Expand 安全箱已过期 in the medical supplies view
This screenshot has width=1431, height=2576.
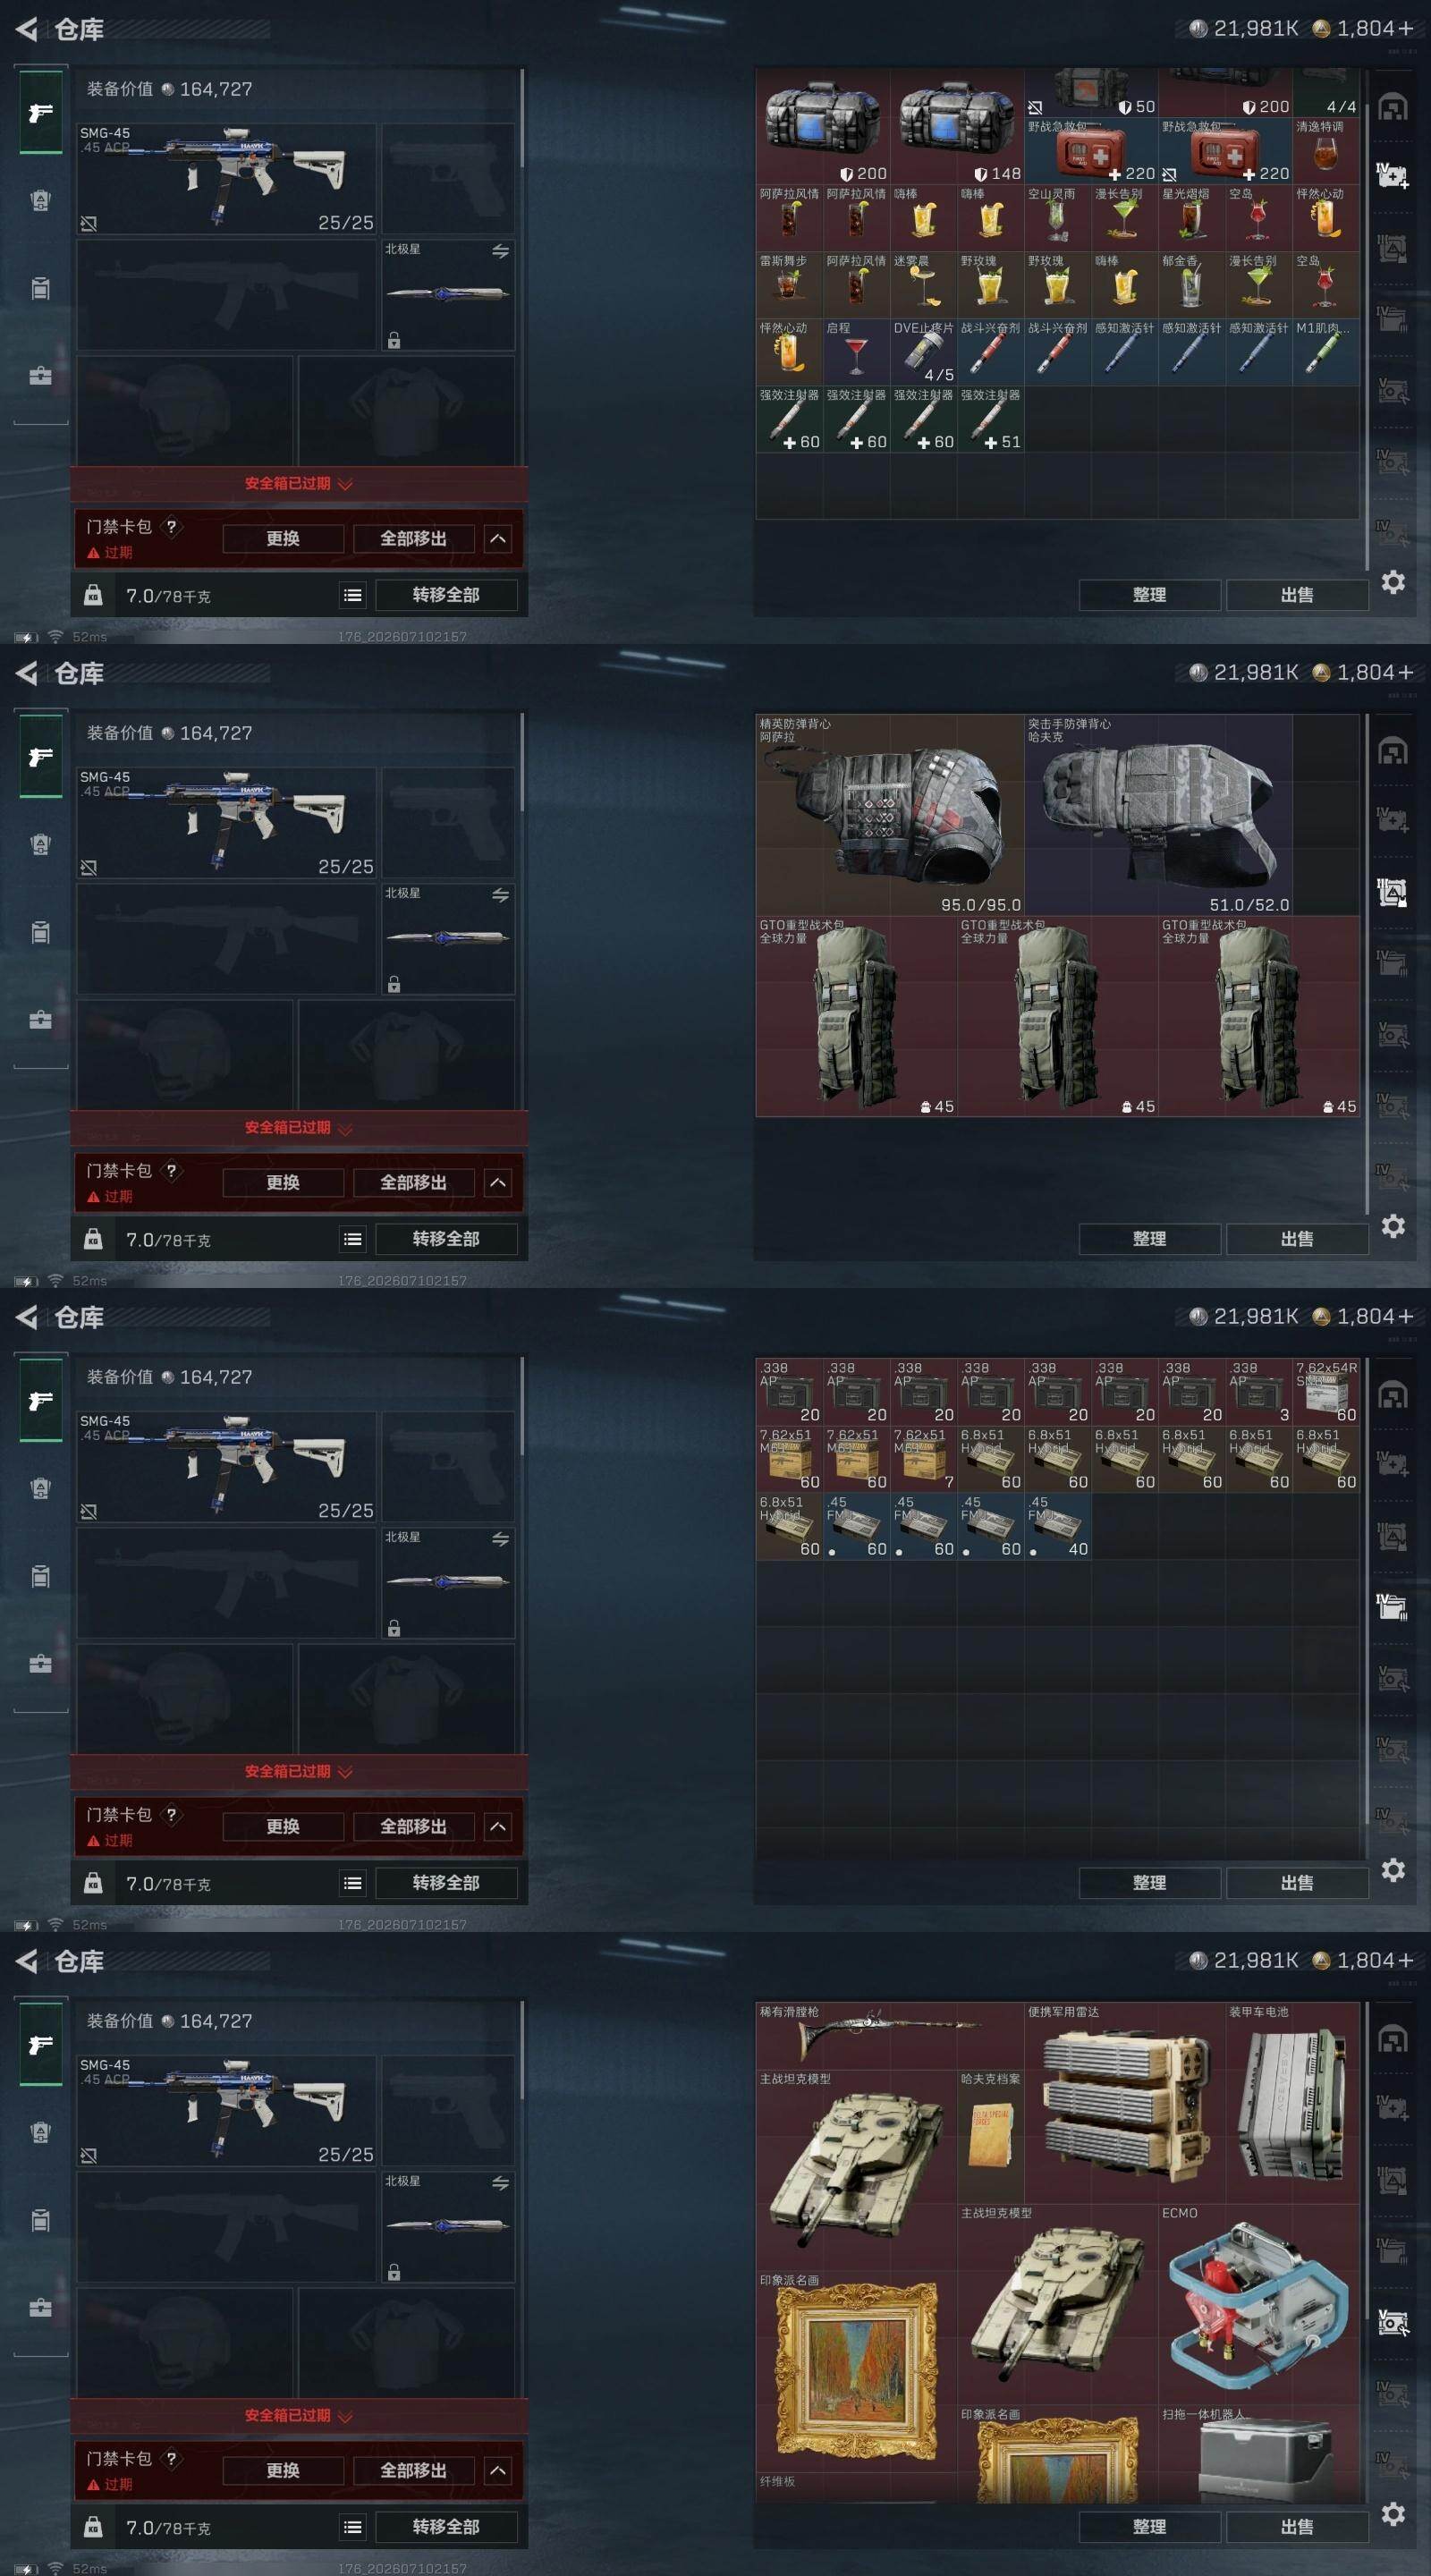pos(298,484)
